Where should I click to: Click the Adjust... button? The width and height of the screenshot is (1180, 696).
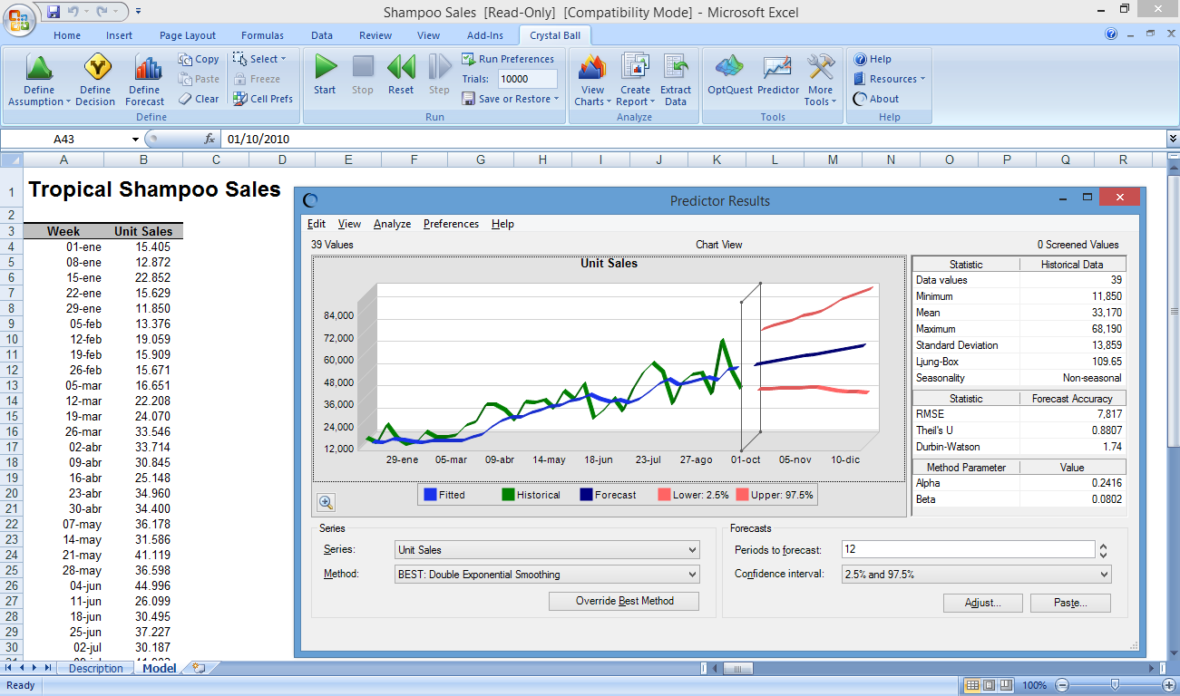coord(982,604)
